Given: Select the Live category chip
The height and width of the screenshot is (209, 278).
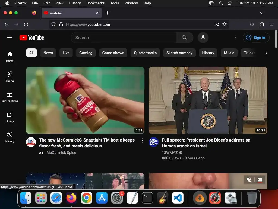Looking at the screenshot, I should (x=66, y=53).
